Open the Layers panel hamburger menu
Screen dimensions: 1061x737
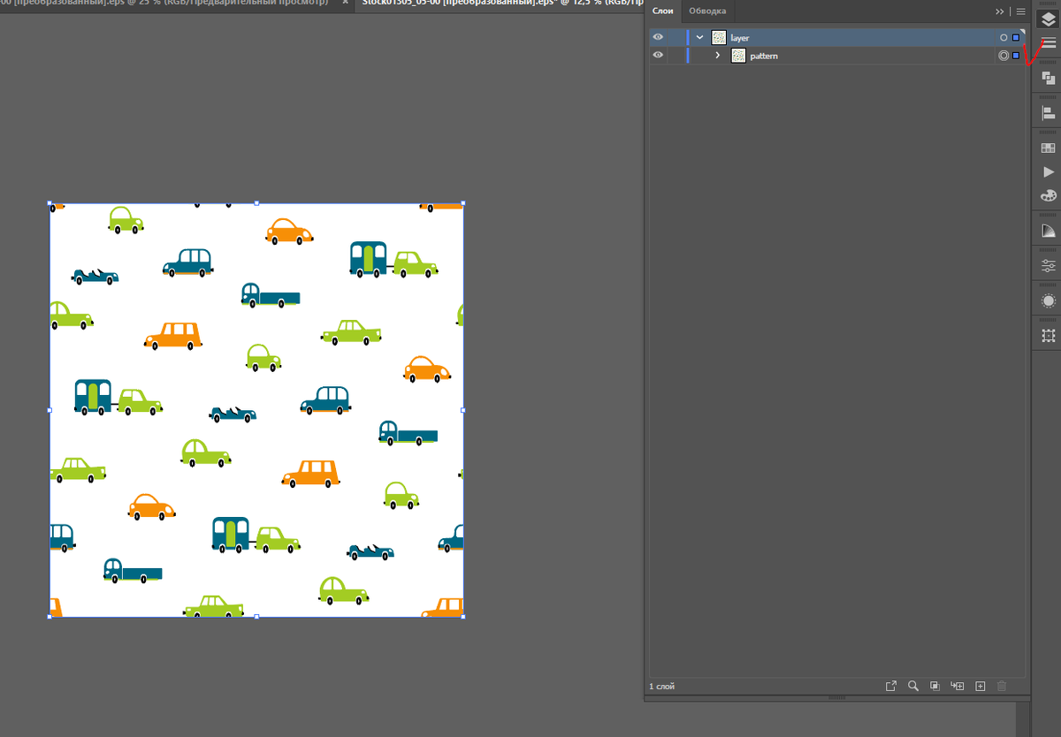tap(1020, 11)
